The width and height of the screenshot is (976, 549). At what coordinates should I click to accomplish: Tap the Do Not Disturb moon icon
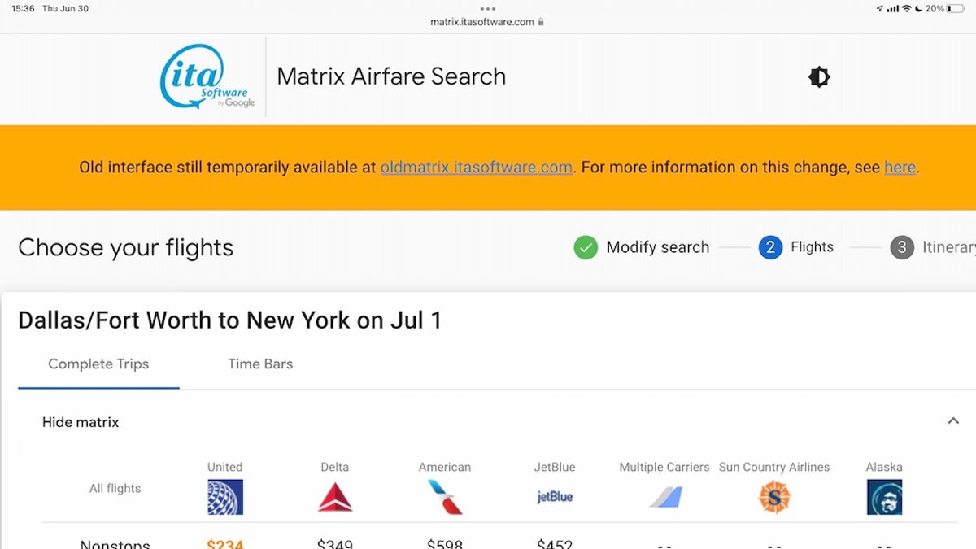point(918,8)
